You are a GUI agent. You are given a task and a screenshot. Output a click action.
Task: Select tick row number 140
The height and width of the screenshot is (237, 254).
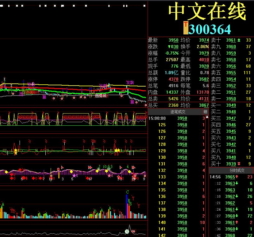point(162,222)
